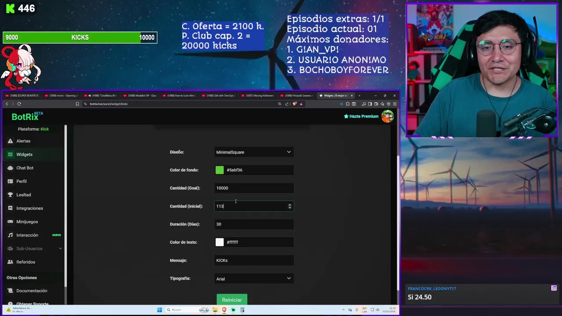Switch to the SUPER BEAVER browser tab
Image resolution: width=562 pixels, height=316 pixels.
22,96
